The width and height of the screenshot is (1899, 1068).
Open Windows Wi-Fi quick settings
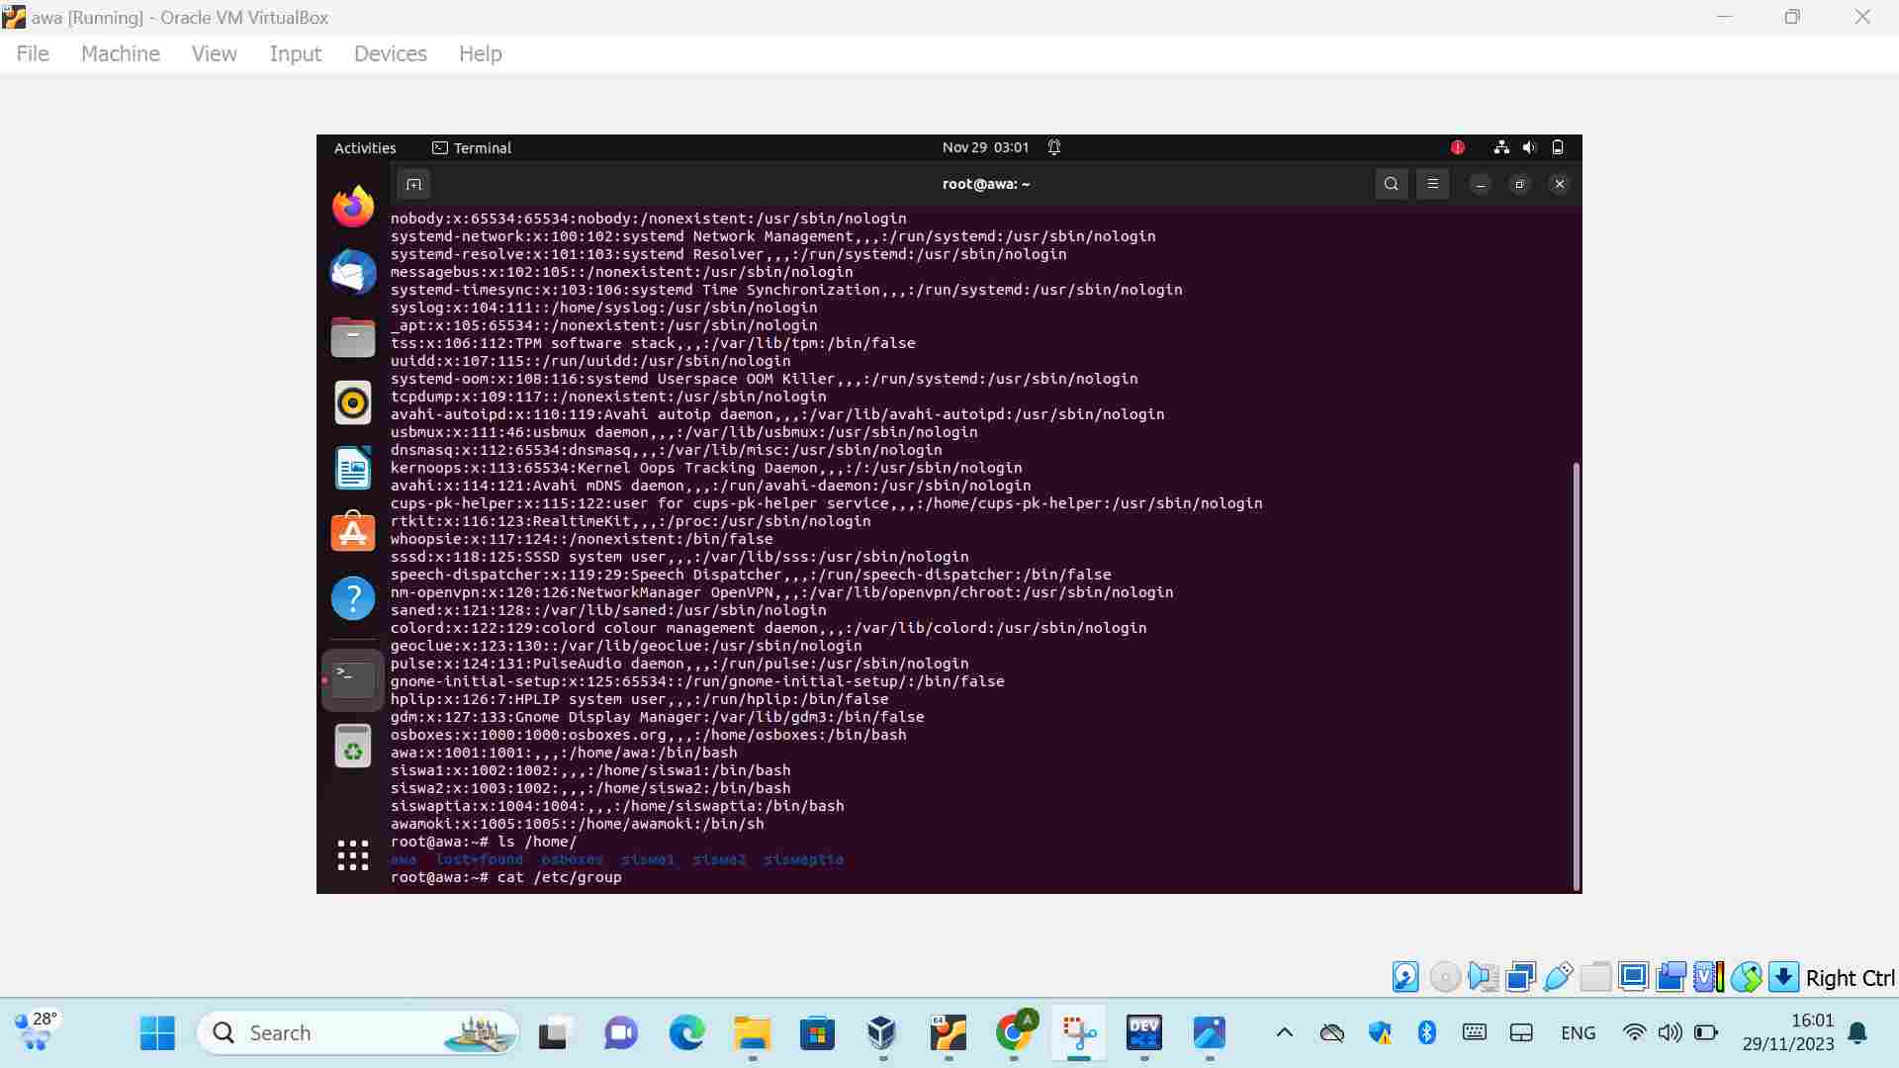(x=1634, y=1033)
